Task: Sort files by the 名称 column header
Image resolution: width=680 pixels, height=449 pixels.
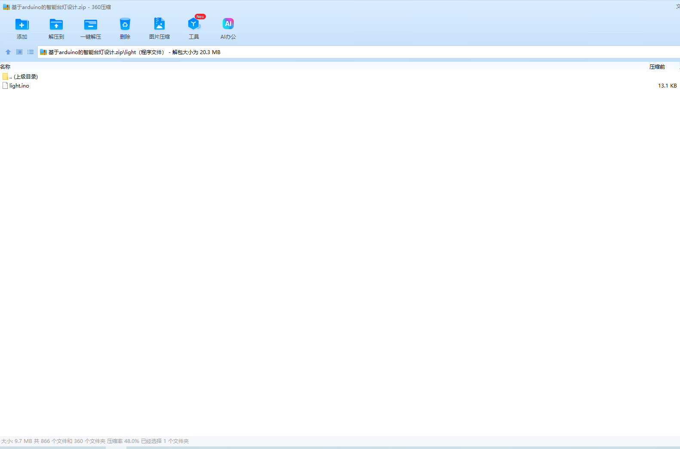Action: click(6, 67)
